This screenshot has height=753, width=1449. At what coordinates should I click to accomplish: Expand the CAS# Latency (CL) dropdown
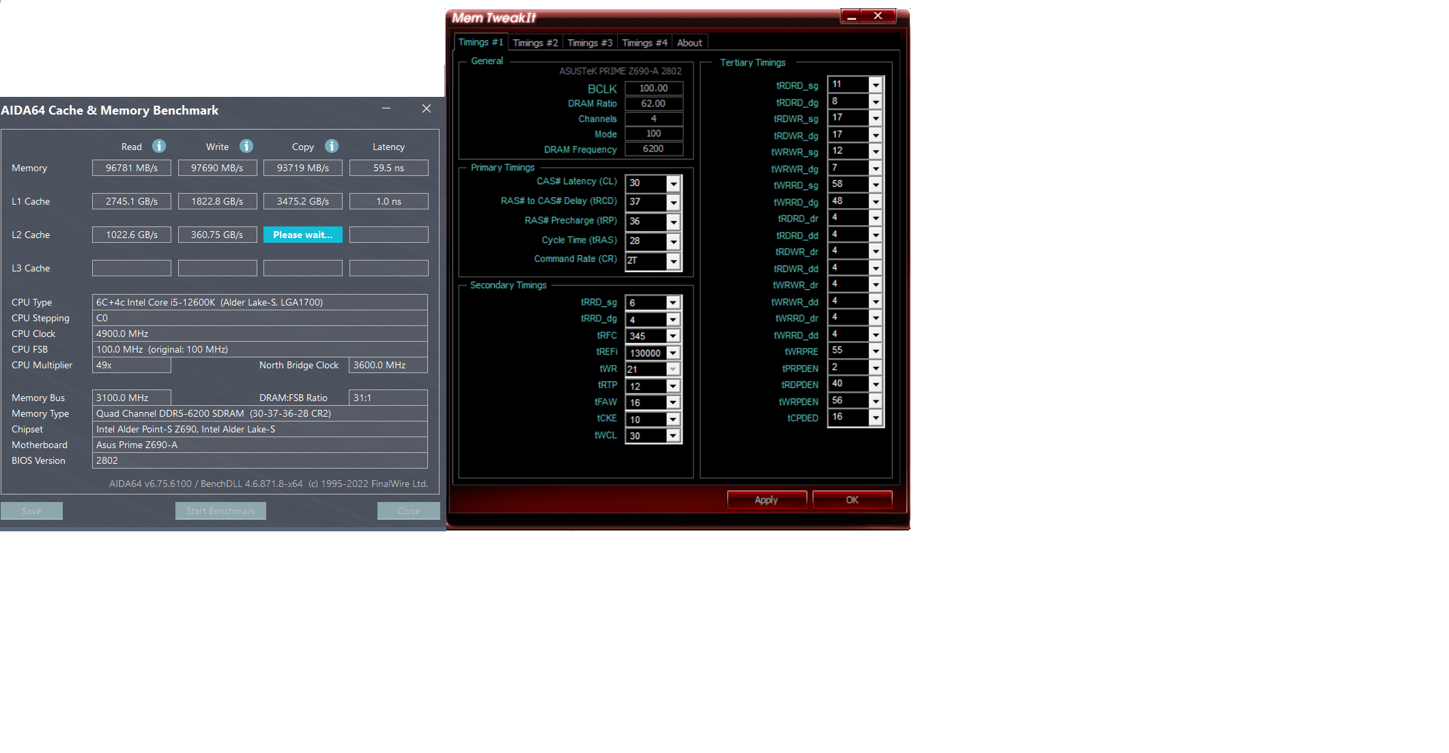coord(674,183)
